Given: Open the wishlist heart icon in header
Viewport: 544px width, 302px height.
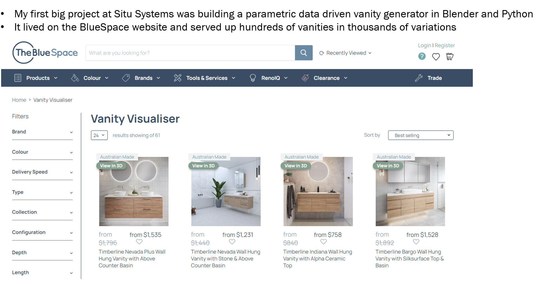Looking at the screenshot, I should [436, 57].
